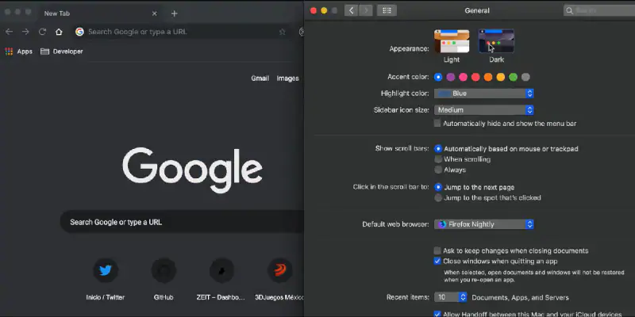
Task: Select the green accent color
Action: point(513,77)
